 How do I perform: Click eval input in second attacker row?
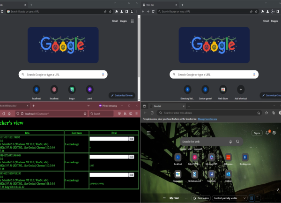pos(109,157)
